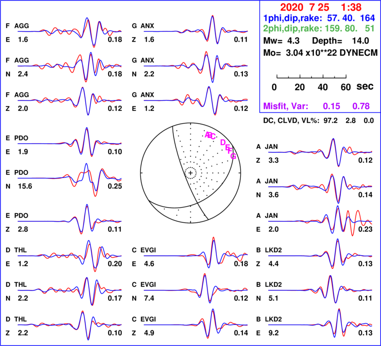This screenshot has height=346, width=381.
Task: Click the EVGI Z-component waveform trace
Action: (x=196, y=324)
